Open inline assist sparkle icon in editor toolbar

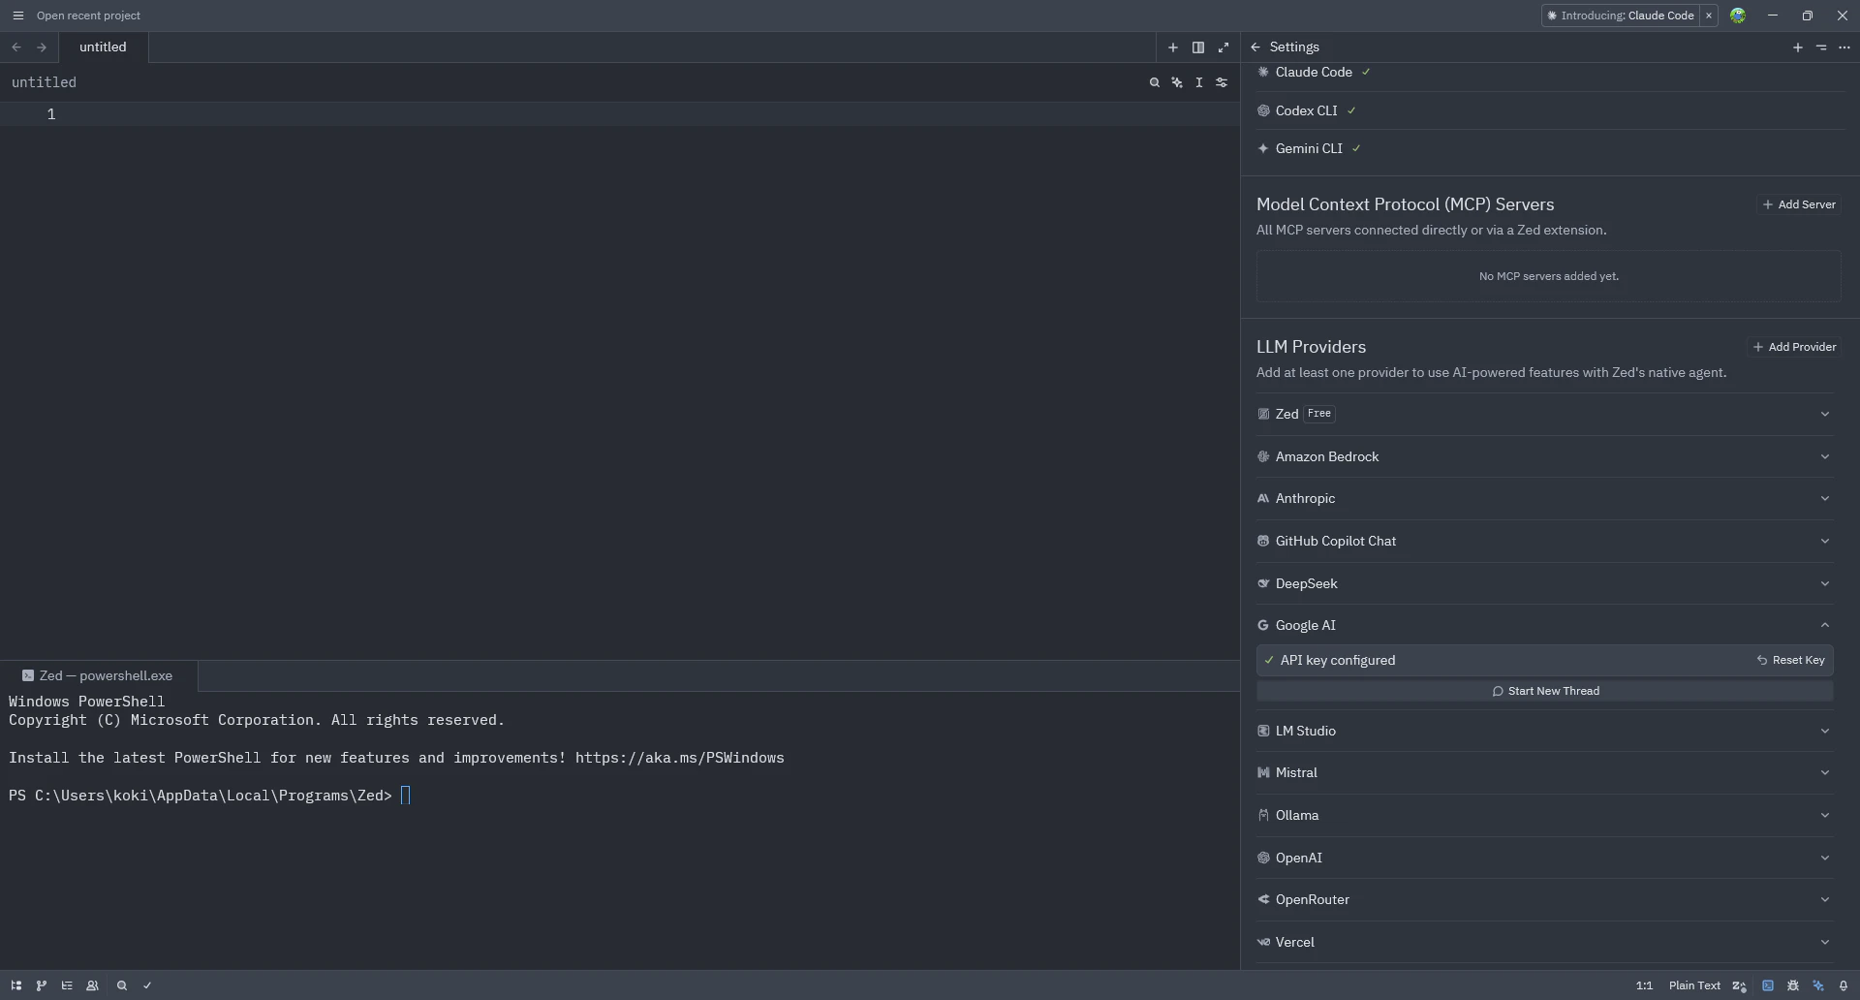(x=1177, y=82)
